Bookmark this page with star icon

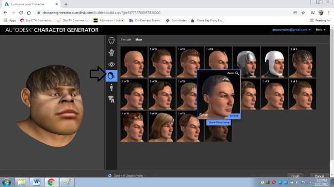point(303,13)
